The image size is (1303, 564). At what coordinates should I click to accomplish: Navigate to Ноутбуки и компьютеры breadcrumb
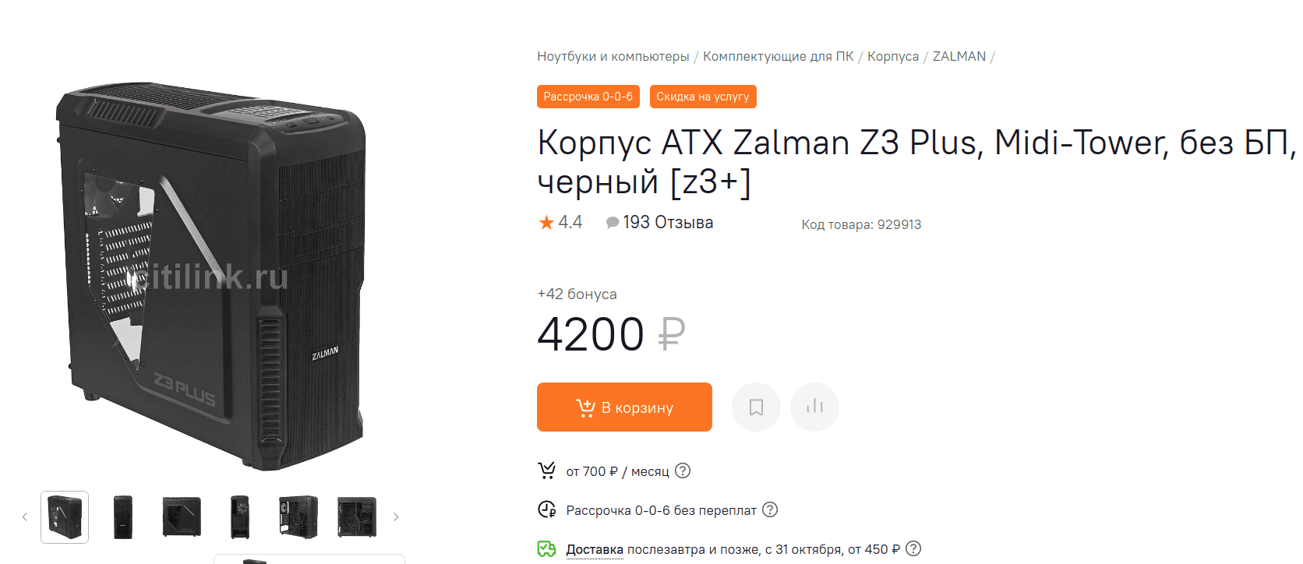[613, 56]
